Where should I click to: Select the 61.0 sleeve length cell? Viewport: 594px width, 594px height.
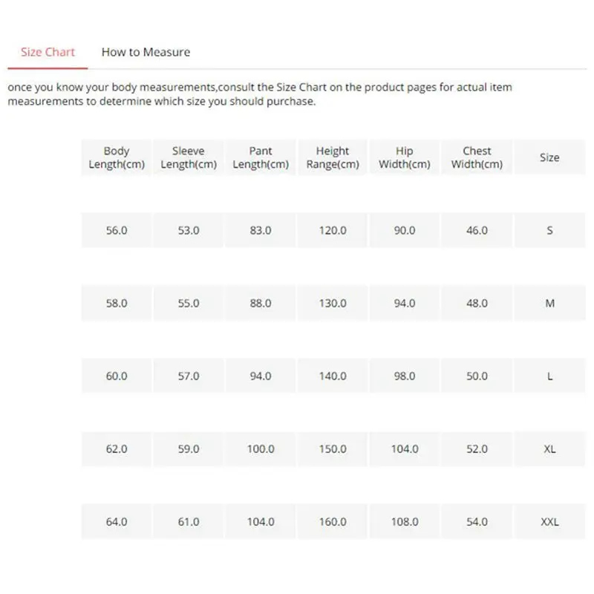click(189, 522)
